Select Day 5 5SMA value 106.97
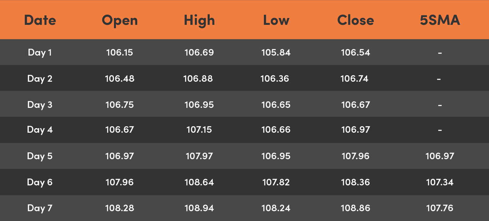 tap(440, 156)
